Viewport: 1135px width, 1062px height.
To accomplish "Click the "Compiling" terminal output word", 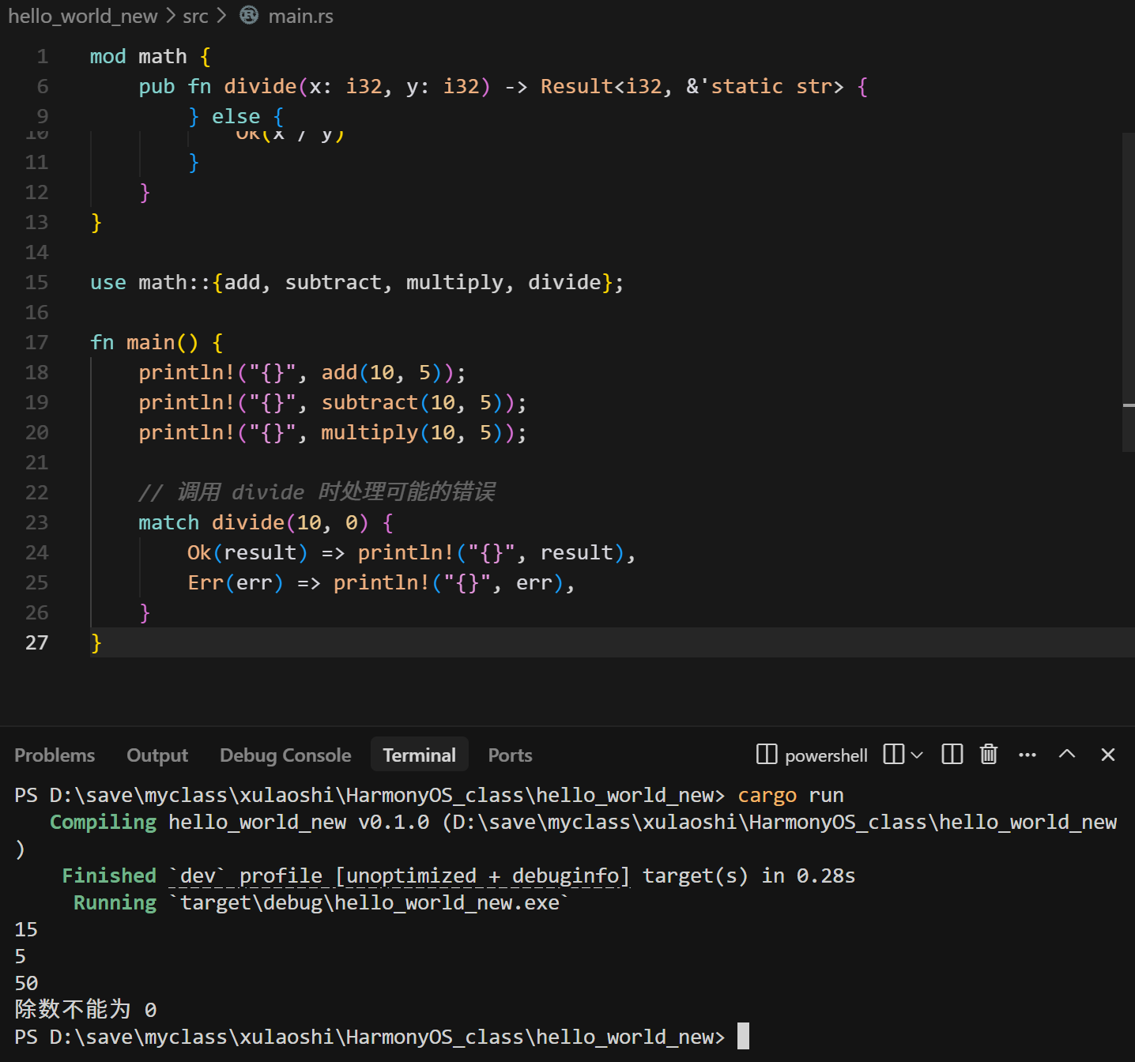I will tap(103, 822).
